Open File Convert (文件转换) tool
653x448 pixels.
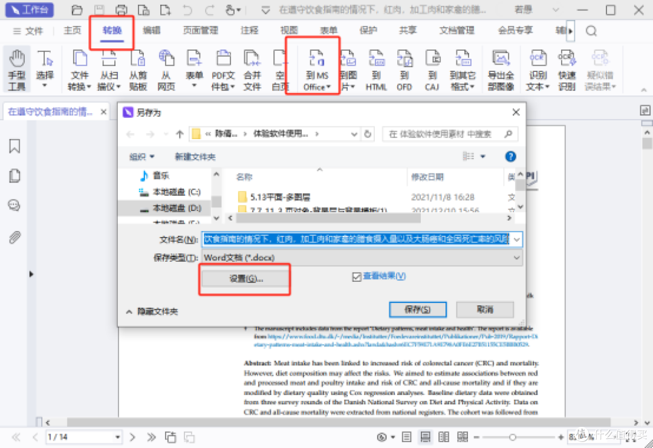(80, 69)
